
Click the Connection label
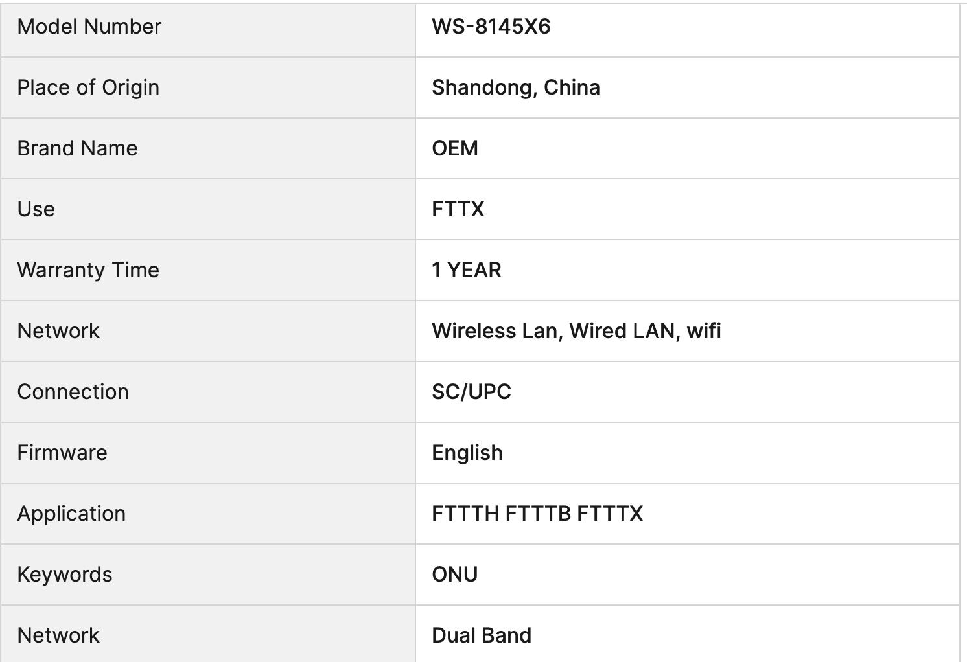(x=73, y=392)
